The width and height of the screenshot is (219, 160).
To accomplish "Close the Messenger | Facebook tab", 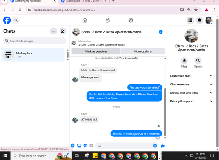I will 55,1.
